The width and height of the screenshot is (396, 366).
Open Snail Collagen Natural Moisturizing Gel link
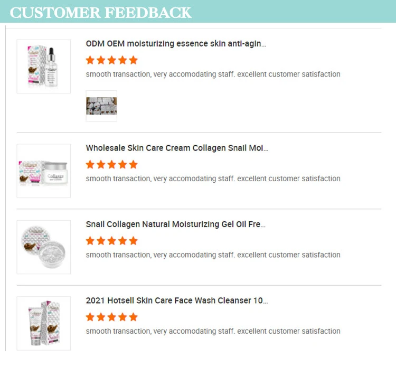176,224
